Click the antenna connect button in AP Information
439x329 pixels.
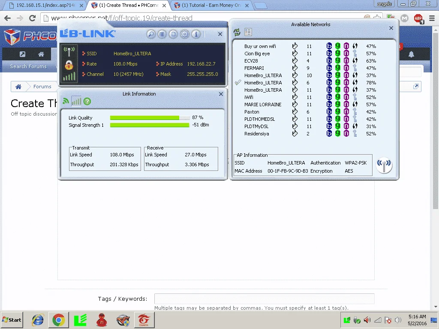384,165
